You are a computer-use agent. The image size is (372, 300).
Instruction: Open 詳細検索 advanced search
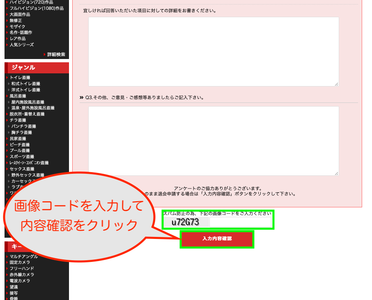coord(56,54)
